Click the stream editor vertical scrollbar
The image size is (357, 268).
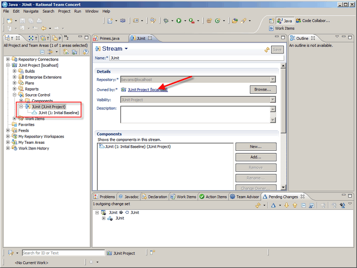click(283, 126)
